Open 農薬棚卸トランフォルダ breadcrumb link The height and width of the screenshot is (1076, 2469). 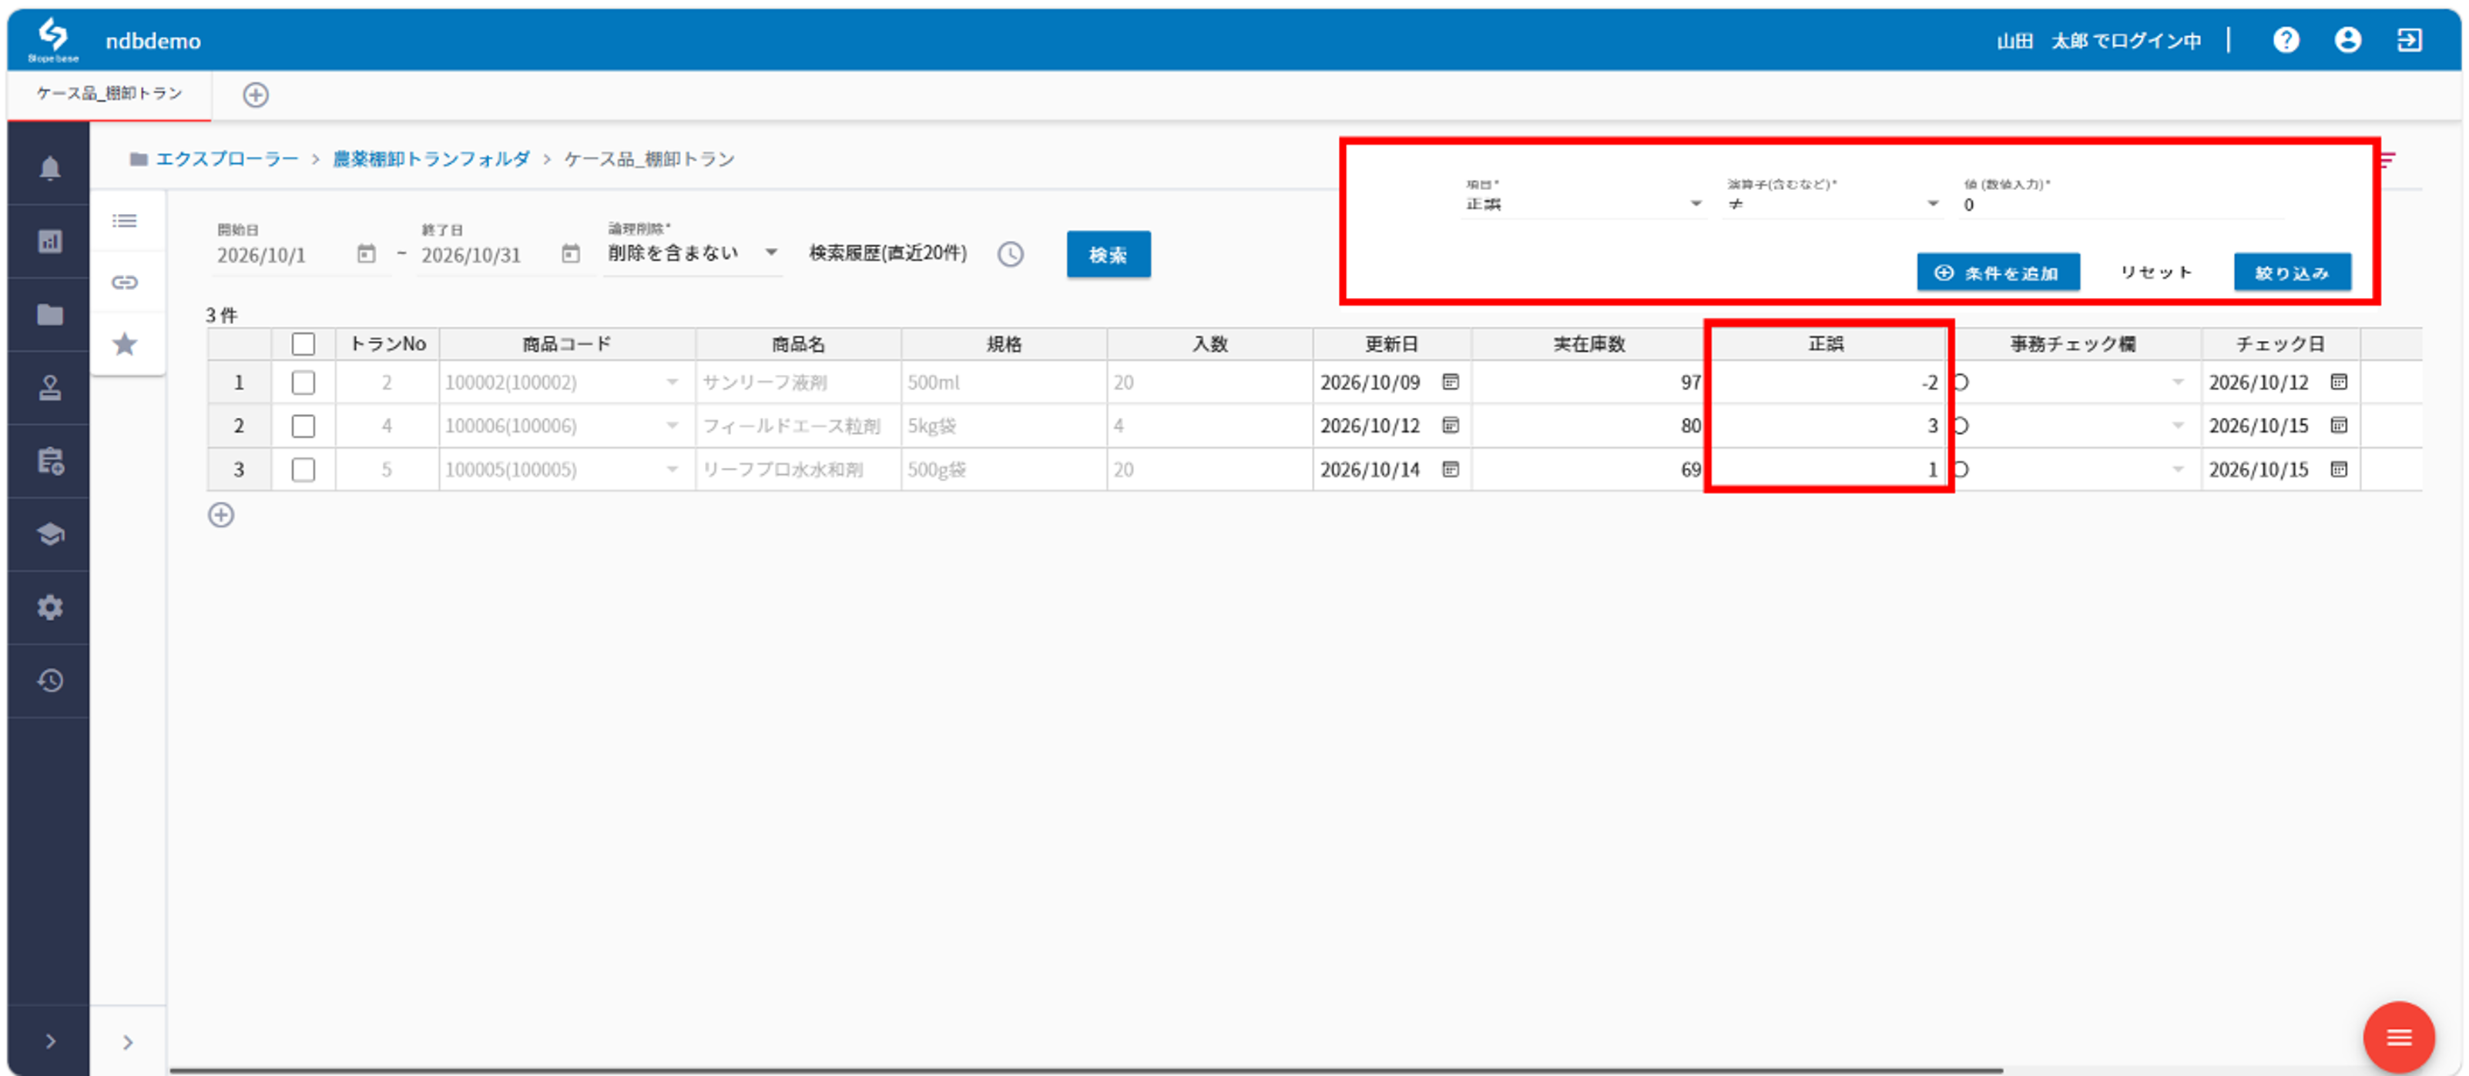(431, 159)
